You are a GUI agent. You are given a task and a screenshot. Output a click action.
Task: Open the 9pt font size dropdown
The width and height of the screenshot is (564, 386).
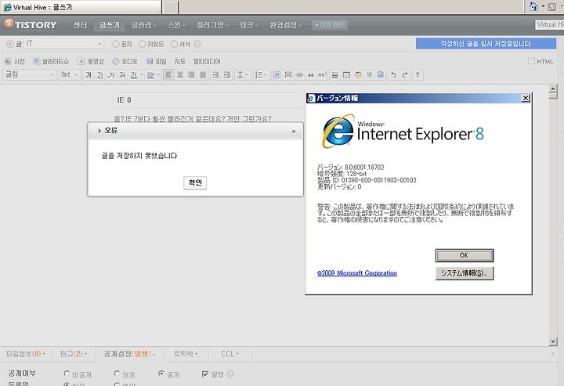tap(69, 74)
